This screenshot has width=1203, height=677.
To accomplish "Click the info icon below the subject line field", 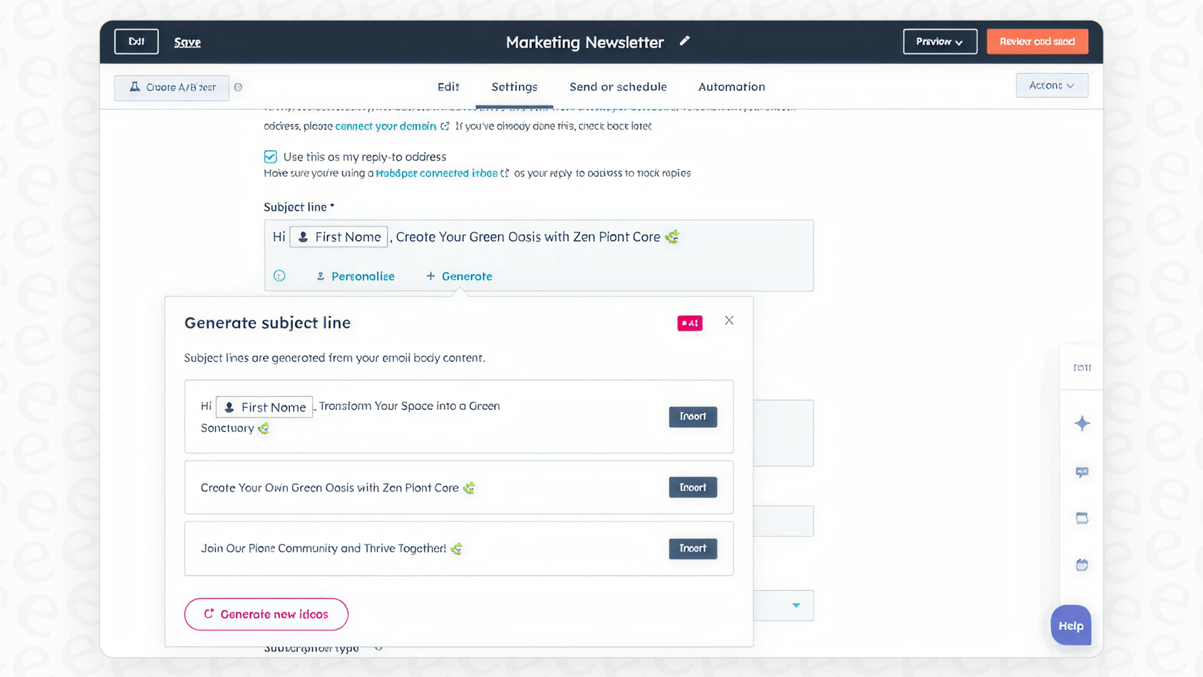I will tap(279, 275).
